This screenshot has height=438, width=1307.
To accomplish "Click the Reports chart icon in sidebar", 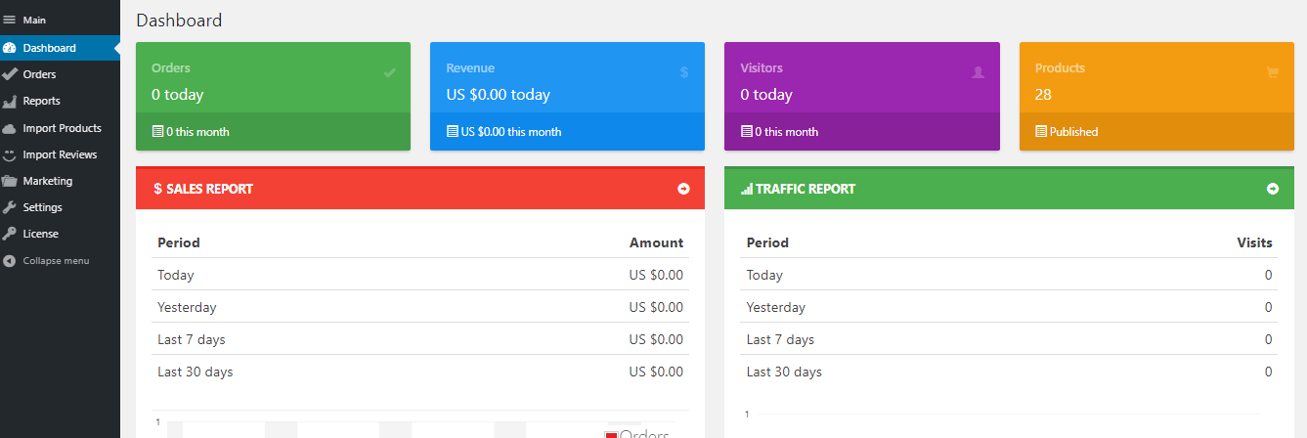I will point(10,101).
